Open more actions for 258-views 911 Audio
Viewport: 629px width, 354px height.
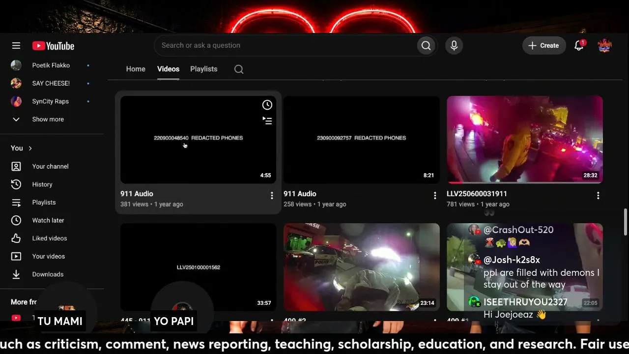coord(435,196)
